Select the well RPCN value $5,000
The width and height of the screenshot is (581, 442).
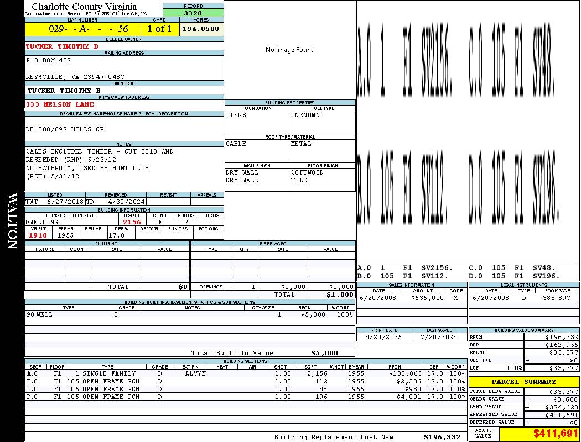point(313,315)
